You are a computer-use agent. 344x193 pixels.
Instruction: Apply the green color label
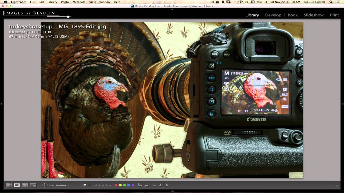point(124,185)
